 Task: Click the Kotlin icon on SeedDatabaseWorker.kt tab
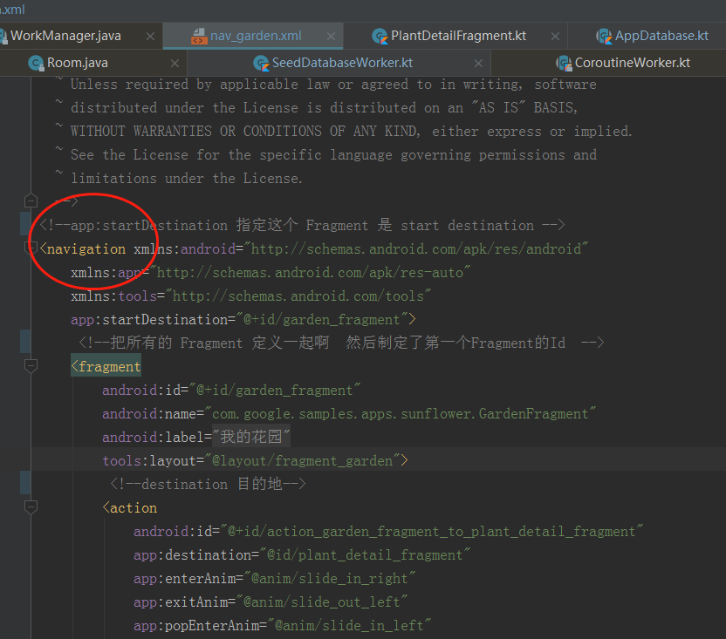pos(261,63)
